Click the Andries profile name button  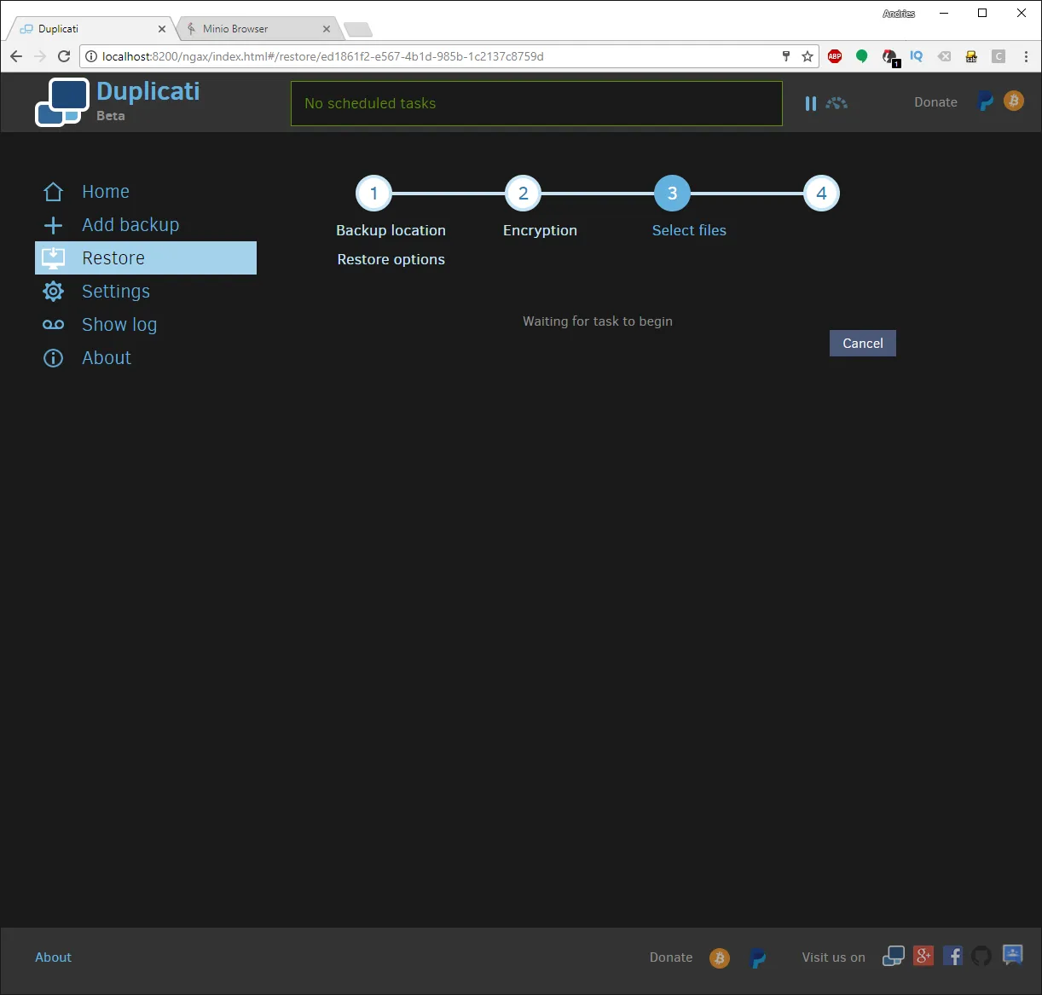coord(899,14)
